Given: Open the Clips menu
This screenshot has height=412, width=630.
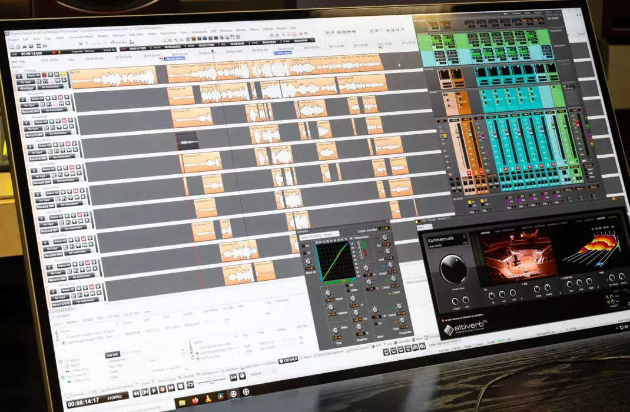Looking at the screenshot, I should [x=48, y=38].
